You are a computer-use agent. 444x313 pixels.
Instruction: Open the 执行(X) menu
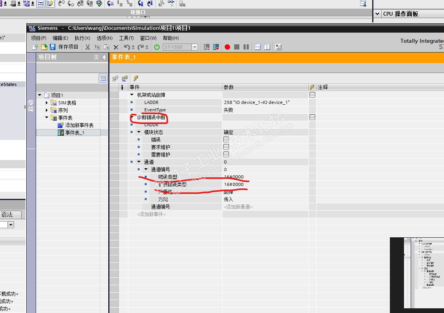pos(82,38)
